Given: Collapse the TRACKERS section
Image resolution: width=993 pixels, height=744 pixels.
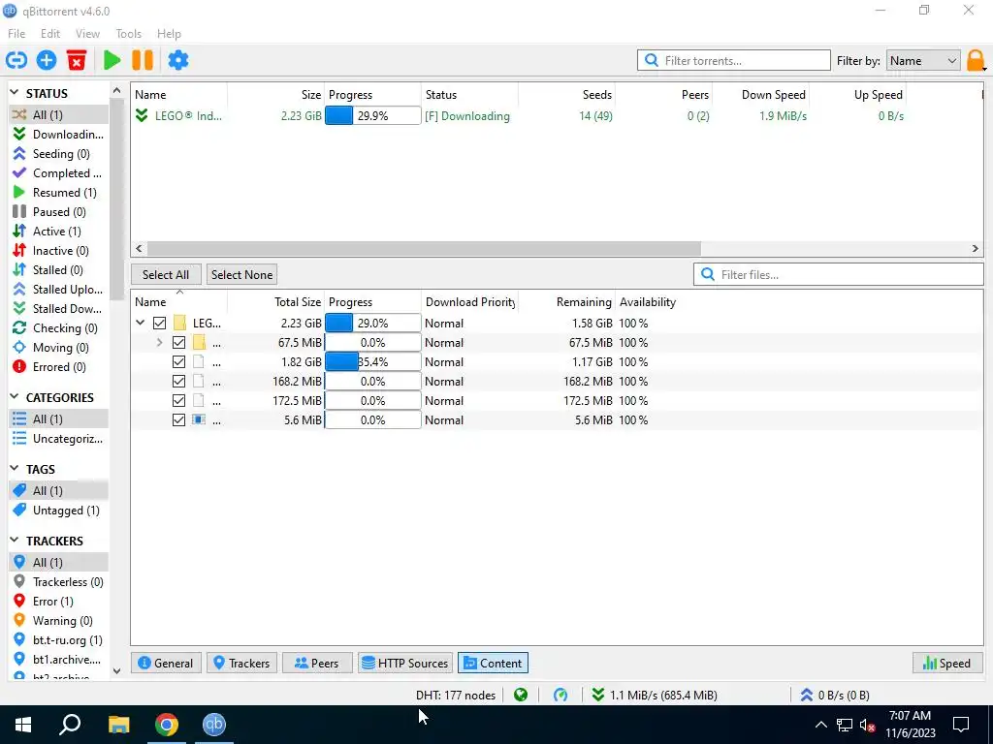Looking at the screenshot, I should pyautogui.click(x=15, y=541).
